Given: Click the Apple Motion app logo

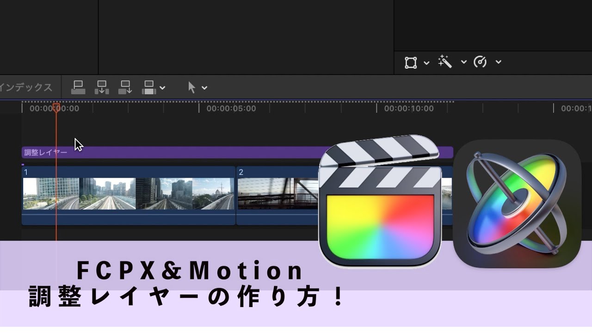Looking at the screenshot, I should (517, 204).
